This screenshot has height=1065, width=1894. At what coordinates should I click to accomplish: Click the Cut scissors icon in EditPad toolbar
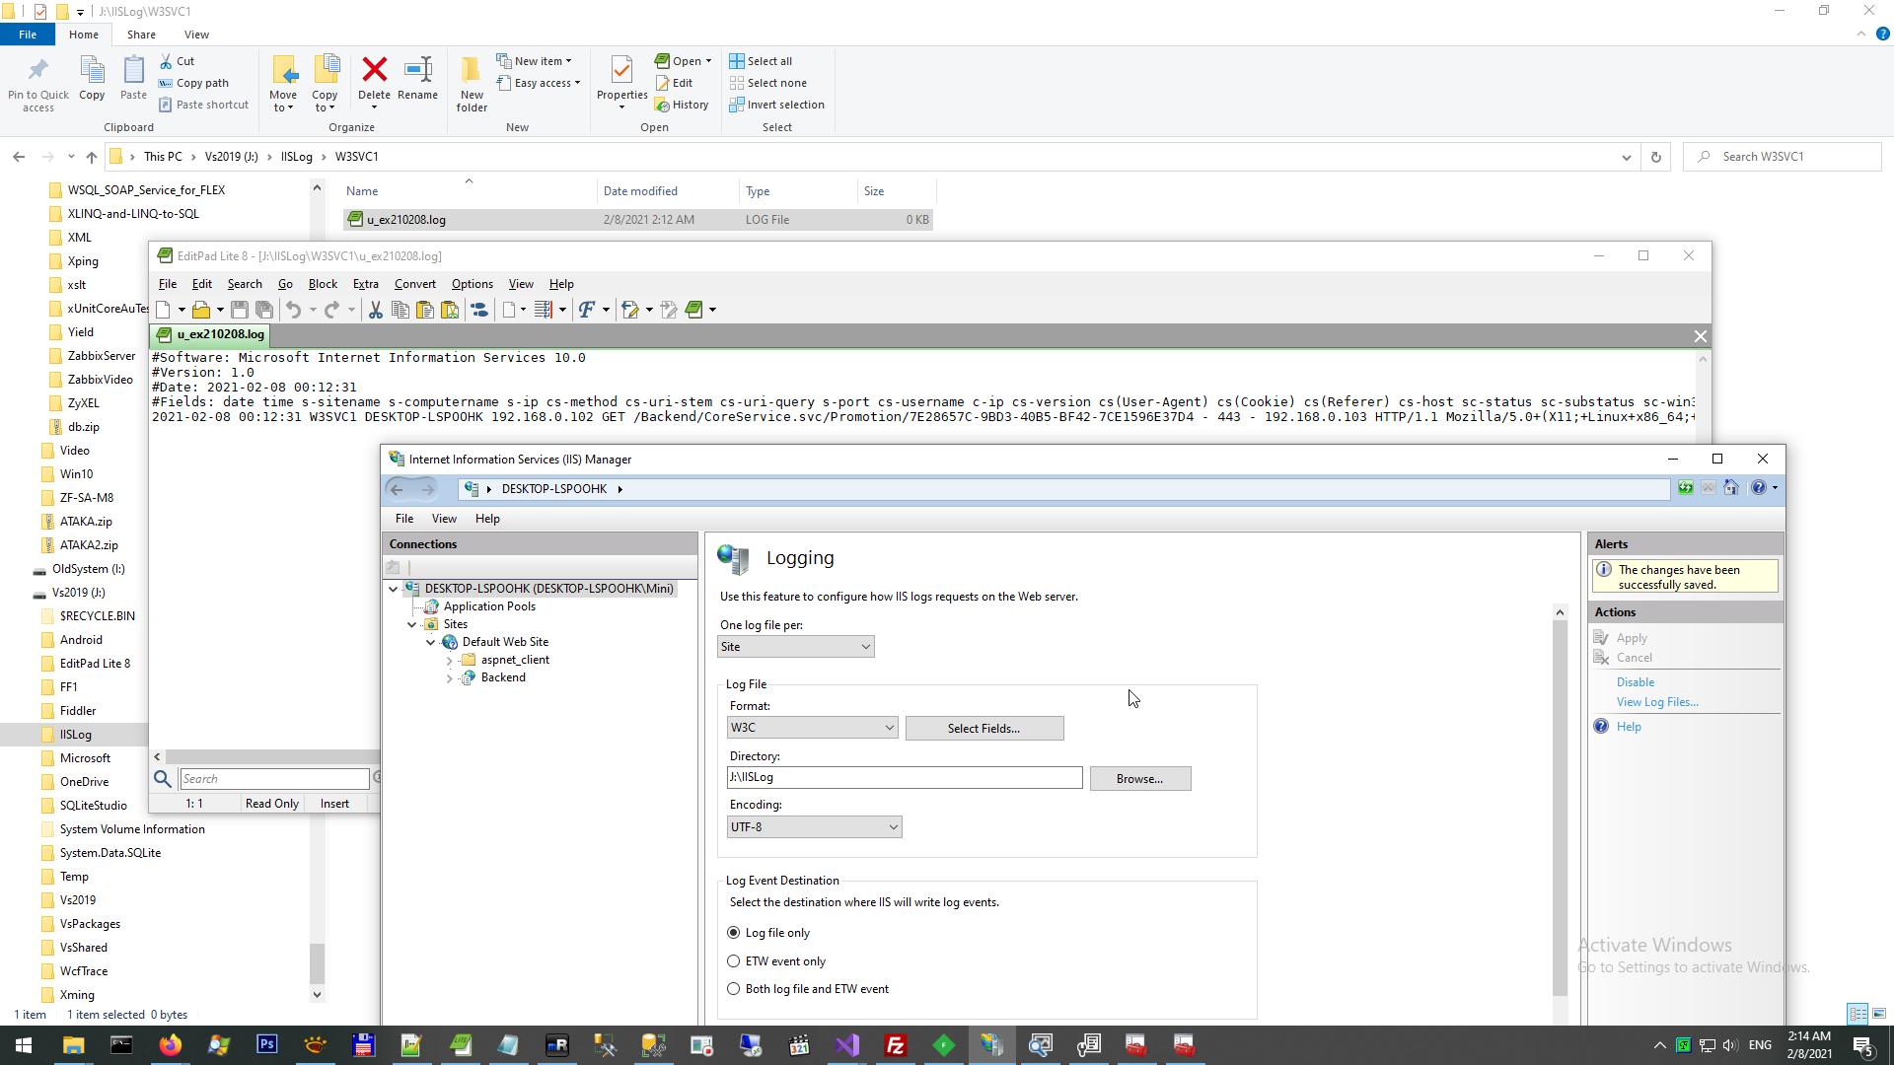375,310
